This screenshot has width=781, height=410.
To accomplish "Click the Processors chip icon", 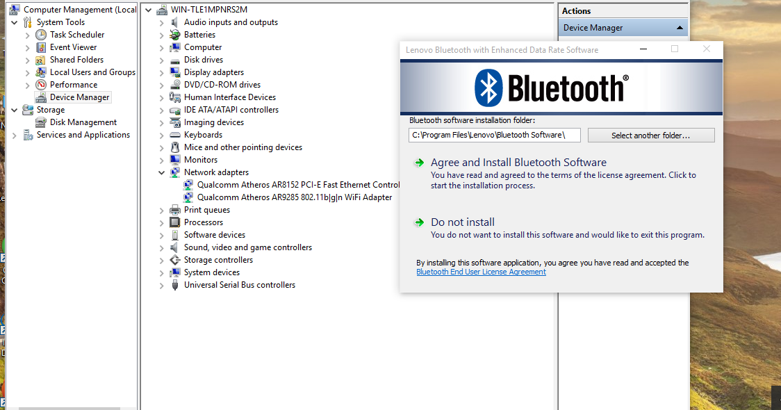I will 174,222.
